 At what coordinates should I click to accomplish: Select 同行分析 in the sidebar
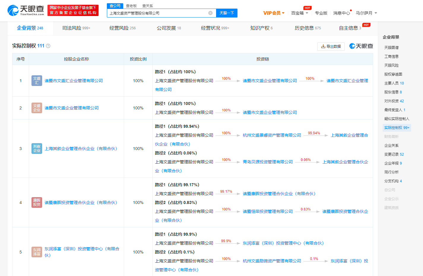point(392,172)
